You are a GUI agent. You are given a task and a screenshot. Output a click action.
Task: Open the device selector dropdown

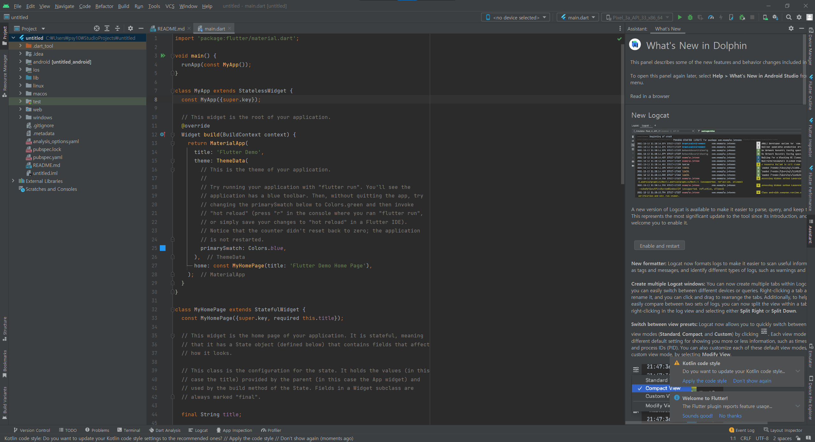(516, 17)
